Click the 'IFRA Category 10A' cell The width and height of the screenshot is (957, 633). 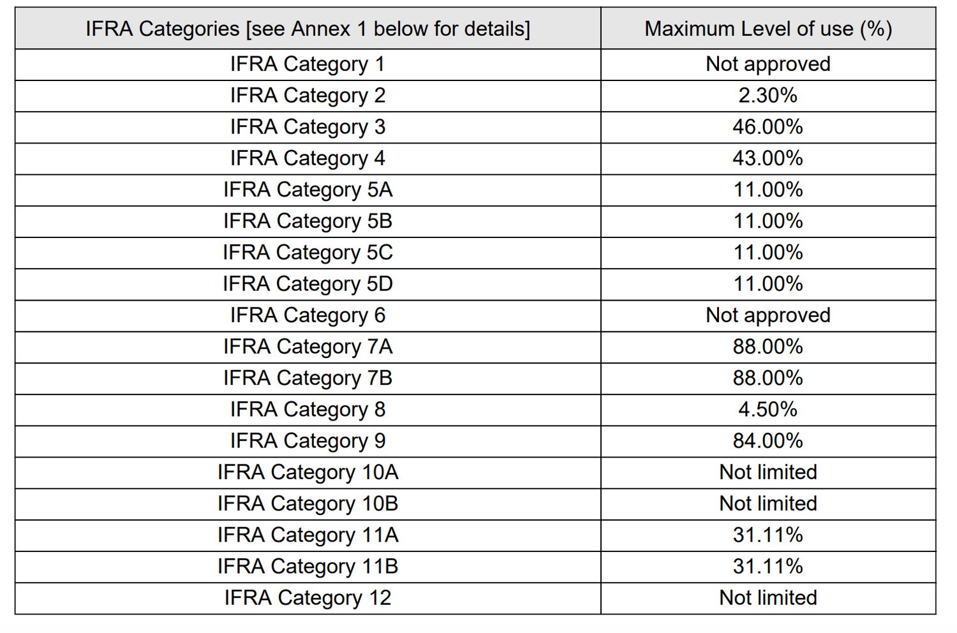click(x=308, y=472)
